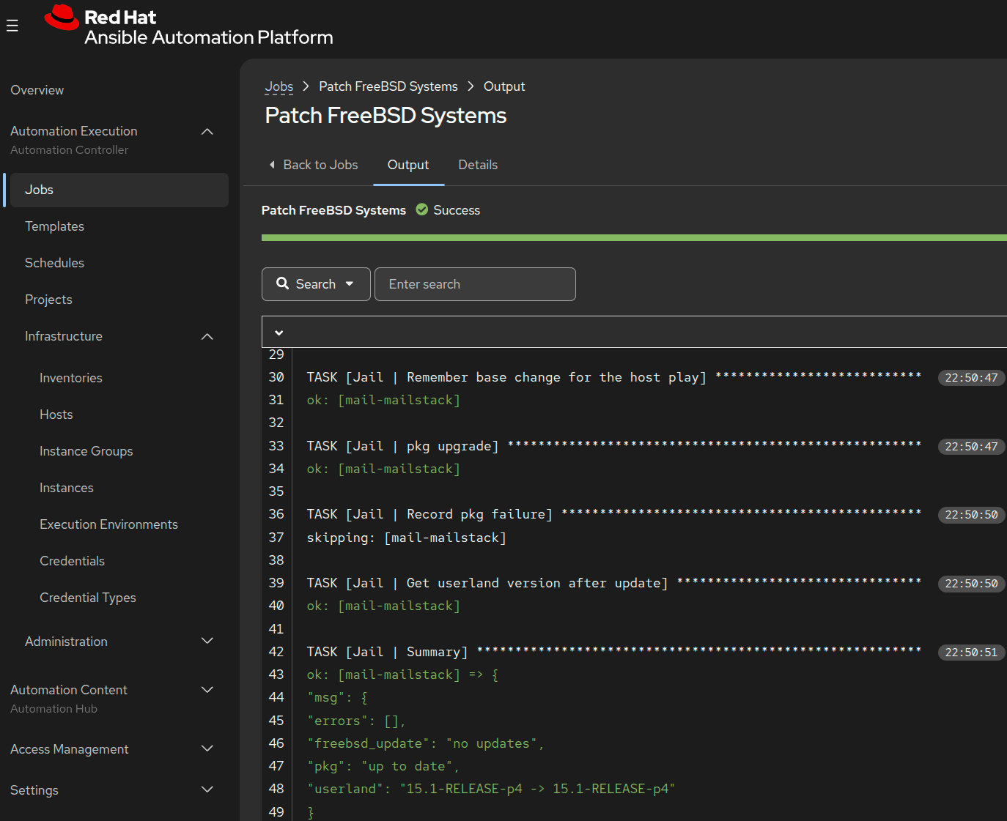This screenshot has width=1007, height=821.
Task: Open Execution Environments page
Action: [x=109, y=524]
